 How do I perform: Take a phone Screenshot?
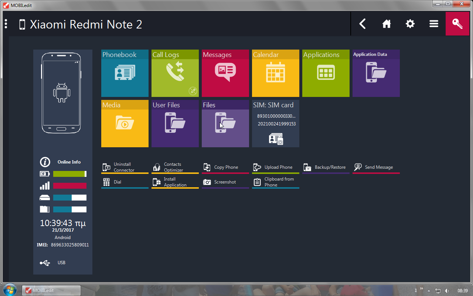(225, 182)
